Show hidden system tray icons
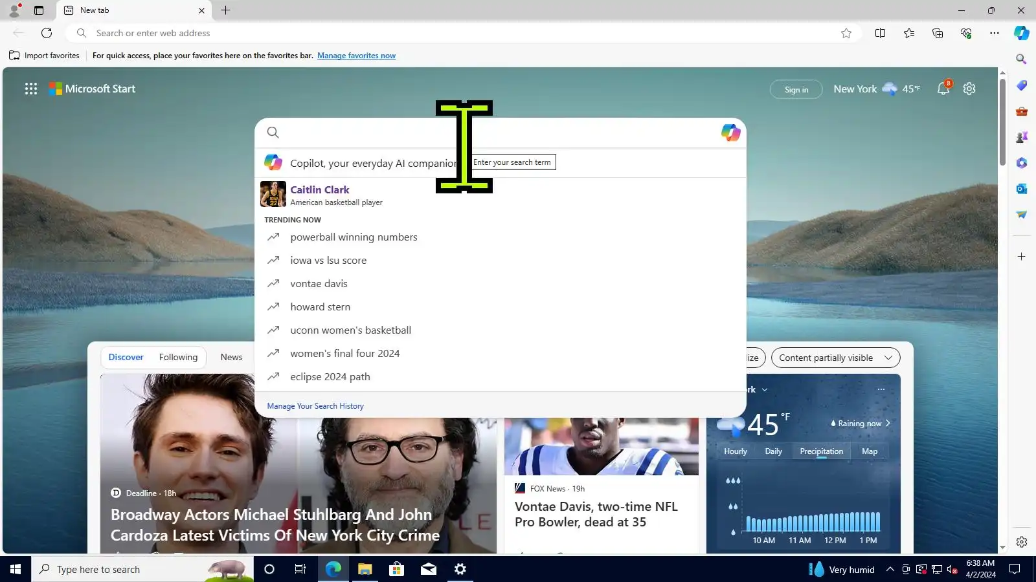The height and width of the screenshot is (582, 1036). pos(890,569)
